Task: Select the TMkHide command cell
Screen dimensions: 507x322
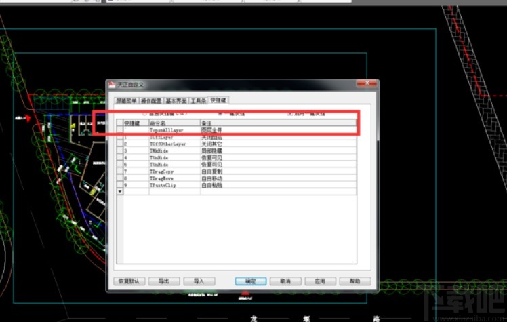Action: click(x=175, y=150)
